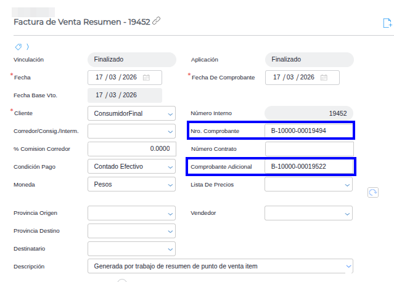Click the Número Contrato input field
Viewport: 394px width, 282px height.
[309, 149]
